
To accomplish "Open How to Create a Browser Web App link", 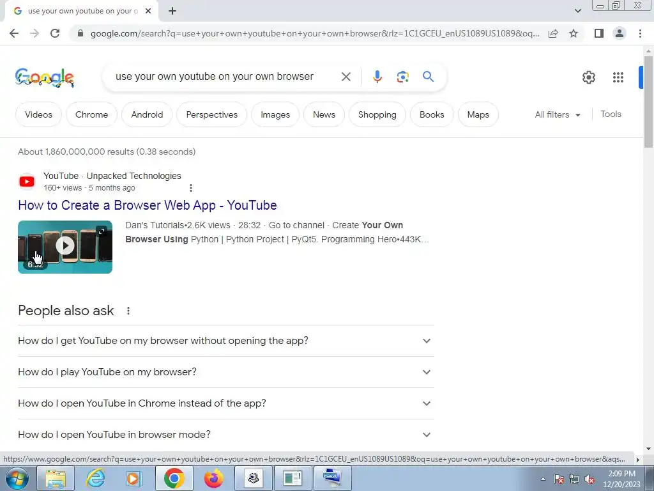I will [x=148, y=205].
